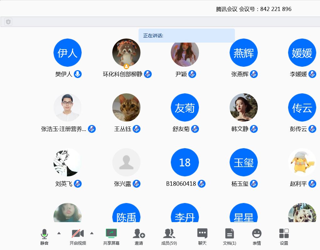Expand video options arrow beside camera
320x250 pixels.
click(x=92, y=233)
